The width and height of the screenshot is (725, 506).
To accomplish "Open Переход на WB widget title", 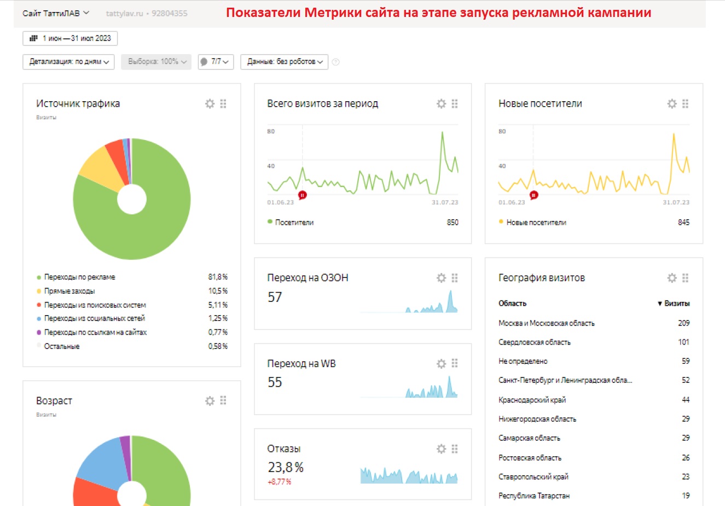I will (x=301, y=364).
